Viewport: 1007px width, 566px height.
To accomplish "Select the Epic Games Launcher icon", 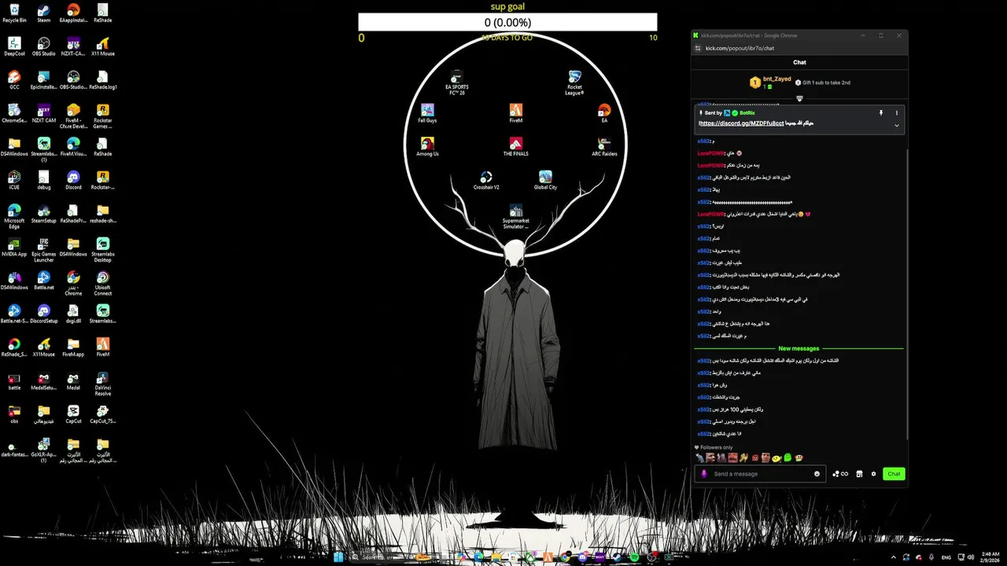I will (44, 249).
